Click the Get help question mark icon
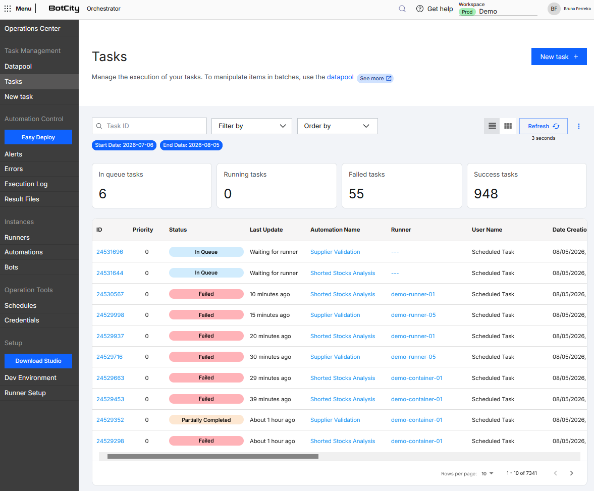 (x=420, y=9)
